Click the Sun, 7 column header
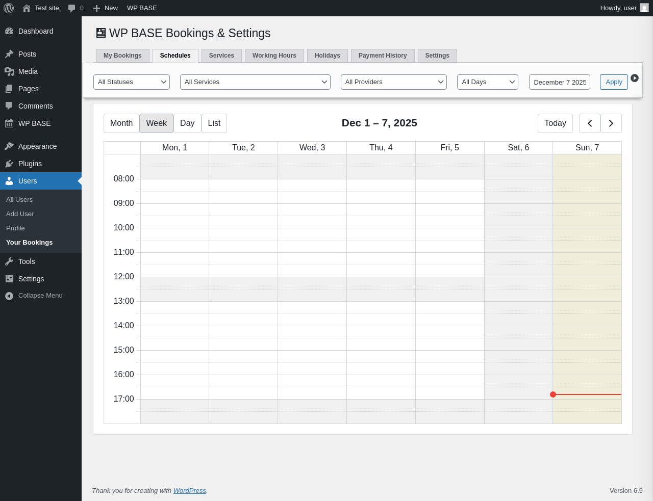The image size is (653, 501). pos(587,148)
